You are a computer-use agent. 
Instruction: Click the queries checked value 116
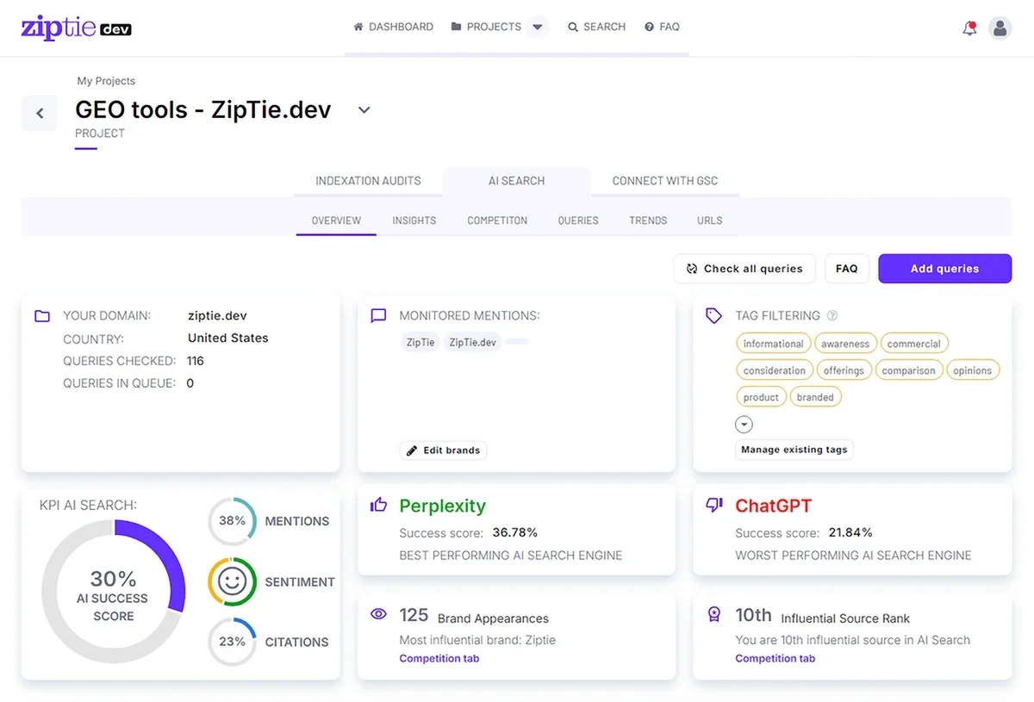tap(196, 361)
